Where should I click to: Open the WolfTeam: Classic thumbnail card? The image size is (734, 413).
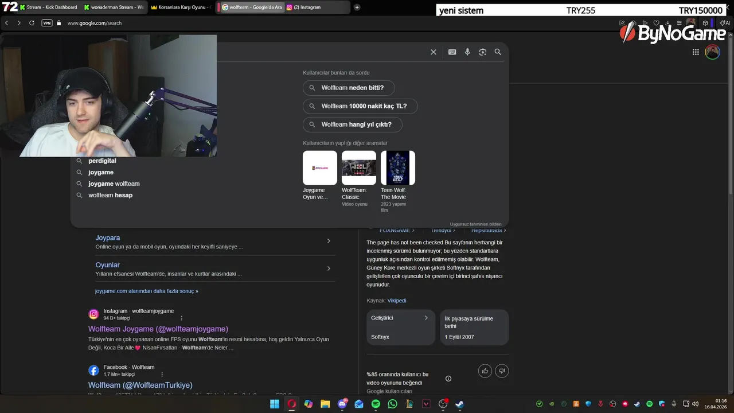[359, 179]
